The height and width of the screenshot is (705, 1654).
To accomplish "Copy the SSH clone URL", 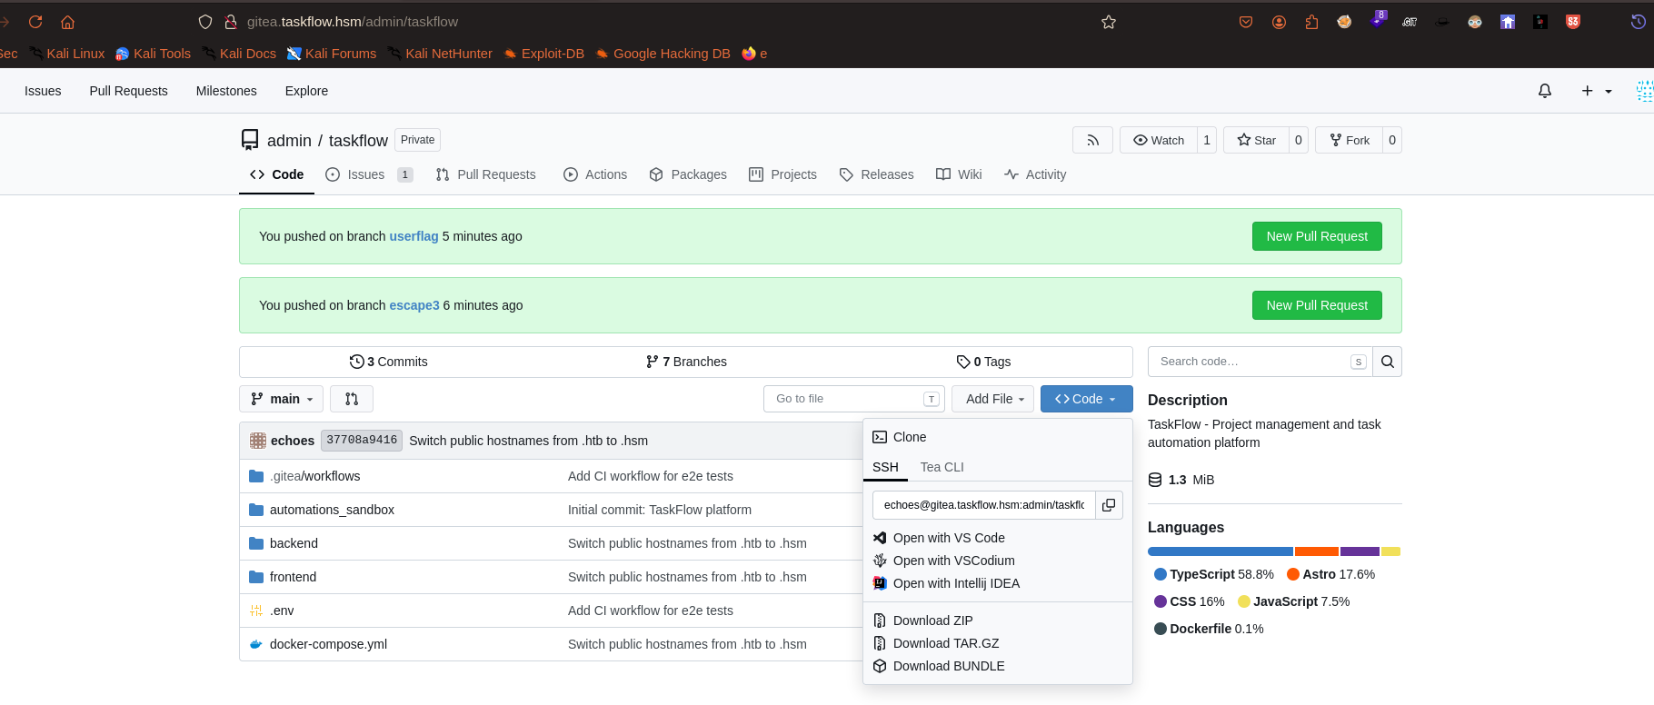I will tap(1109, 505).
